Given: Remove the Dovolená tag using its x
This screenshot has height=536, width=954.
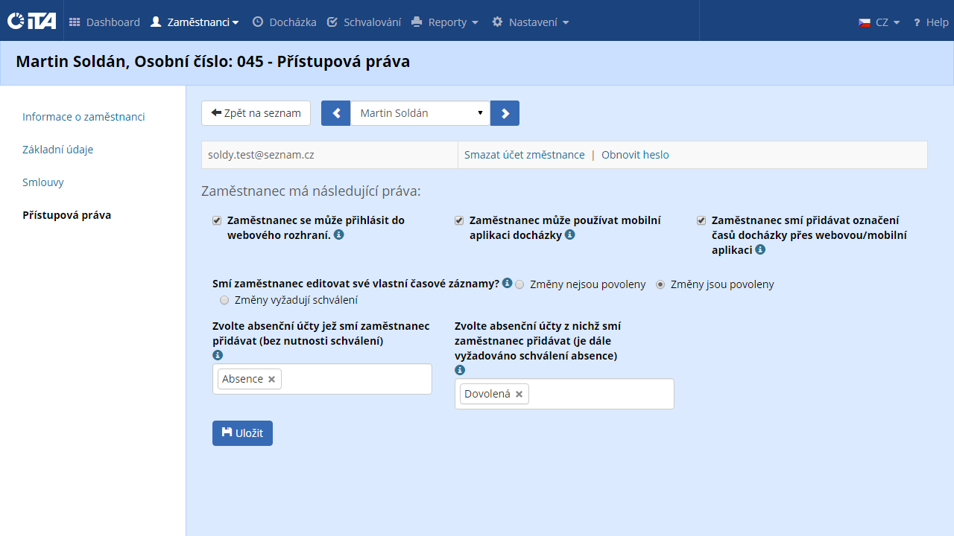Looking at the screenshot, I should pos(519,394).
